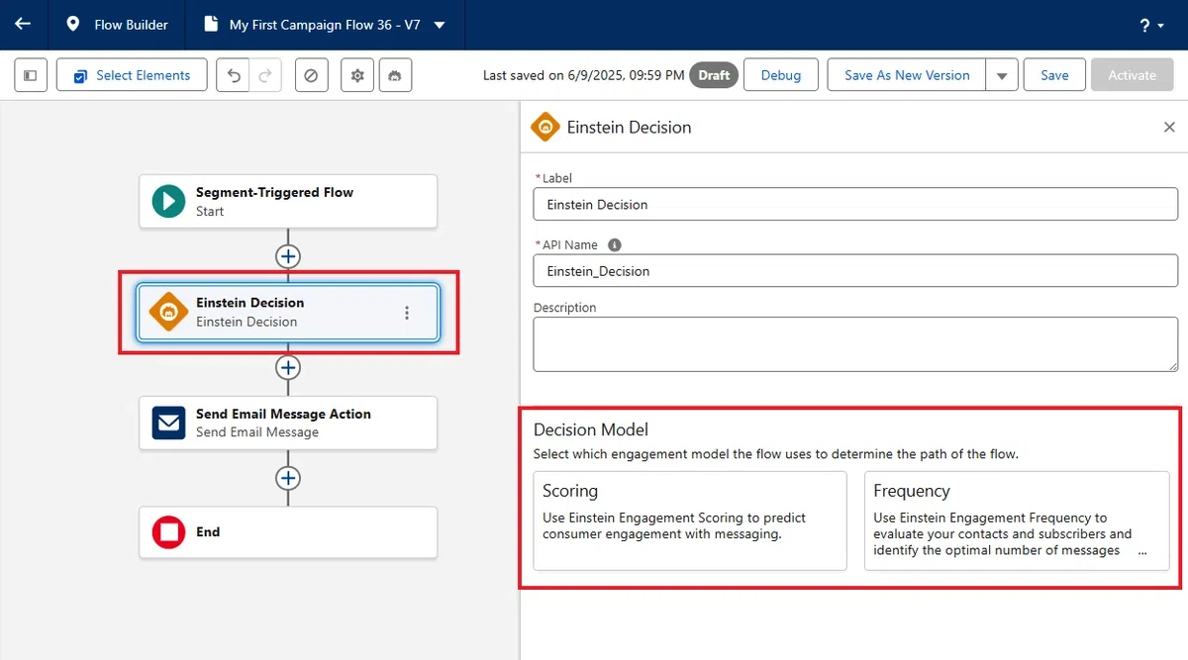
Task: Click the Description text area
Action: tap(855, 344)
